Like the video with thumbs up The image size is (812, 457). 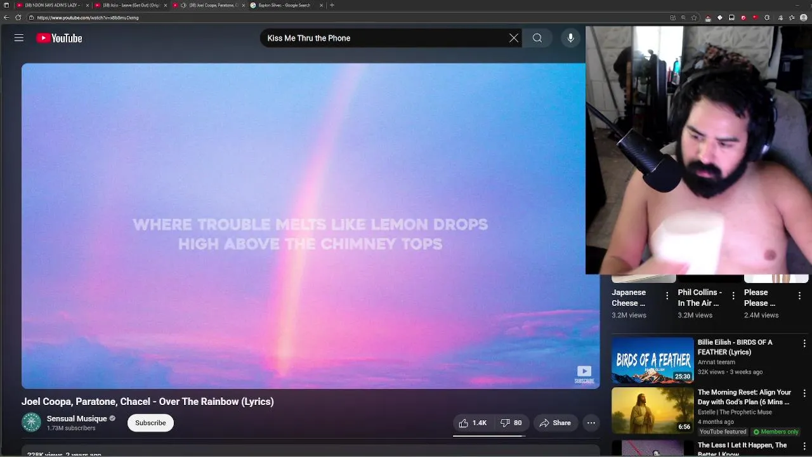(473, 423)
